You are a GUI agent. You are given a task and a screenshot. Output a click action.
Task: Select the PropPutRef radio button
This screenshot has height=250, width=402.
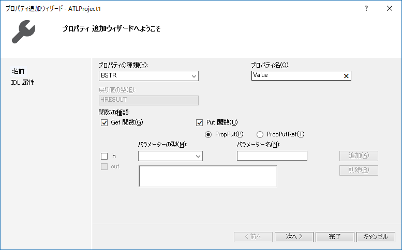pyautogui.click(x=260, y=135)
